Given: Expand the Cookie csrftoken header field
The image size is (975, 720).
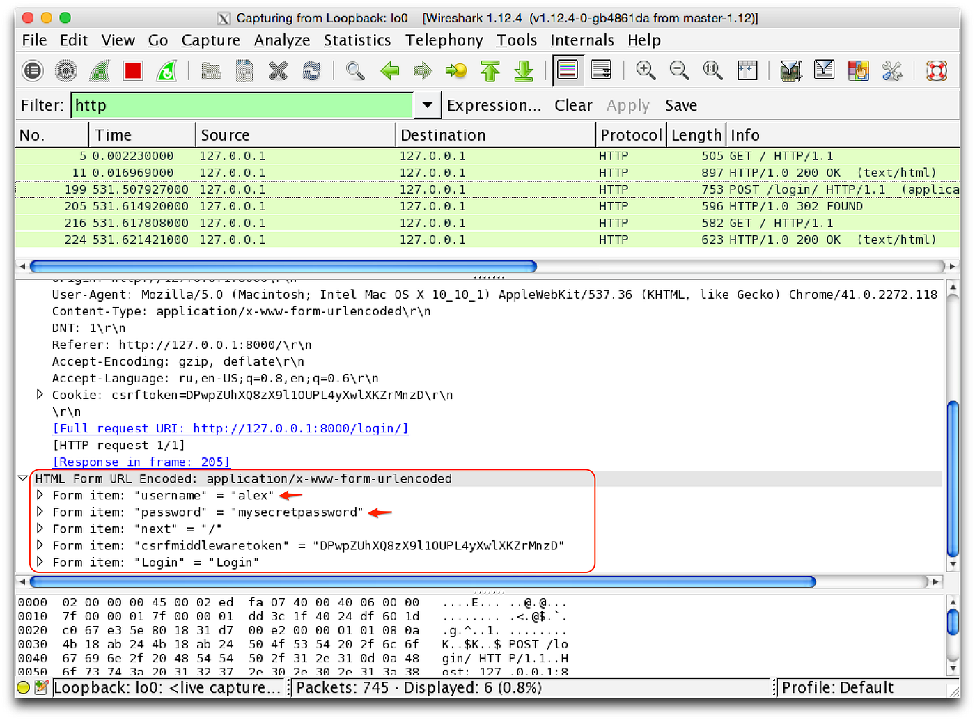Looking at the screenshot, I should [x=40, y=395].
